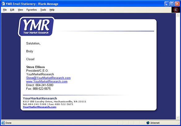Minimize the browser window
181x126 pixels.
click(x=167, y=4)
